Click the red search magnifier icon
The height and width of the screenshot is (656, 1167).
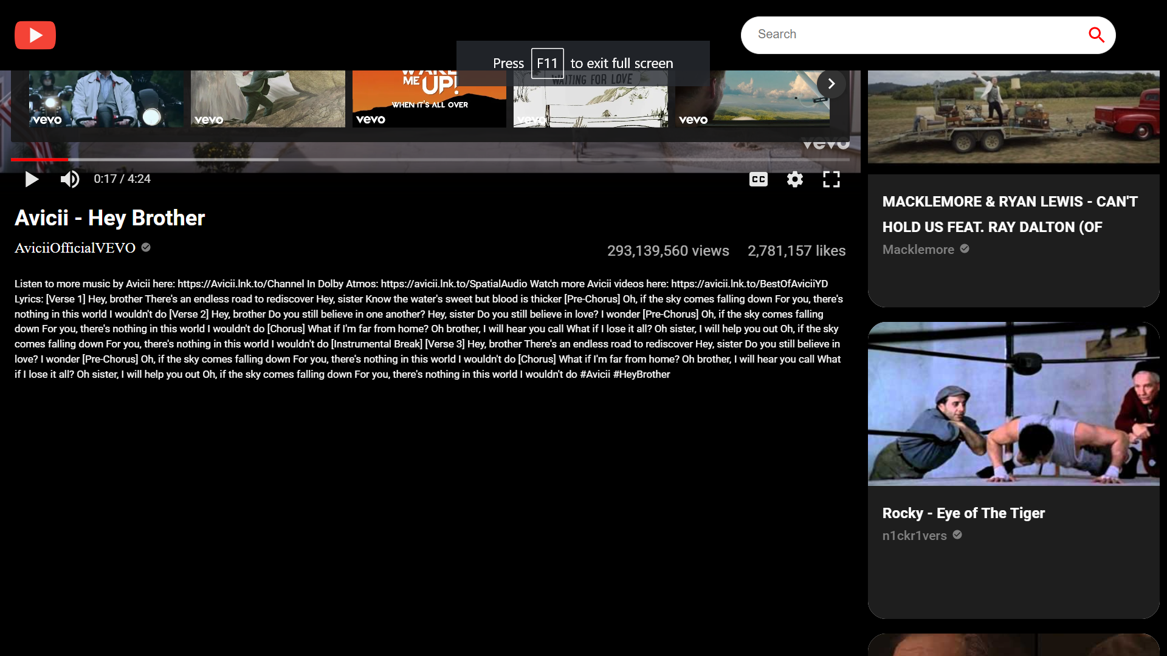[1096, 35]
